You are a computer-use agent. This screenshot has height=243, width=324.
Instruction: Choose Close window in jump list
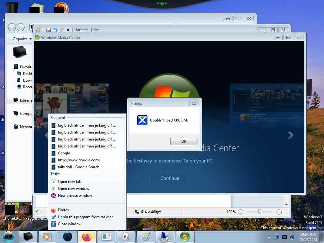(87, 224)
